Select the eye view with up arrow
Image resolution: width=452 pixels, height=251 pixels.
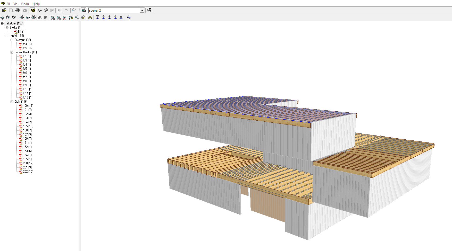(109, 17)
